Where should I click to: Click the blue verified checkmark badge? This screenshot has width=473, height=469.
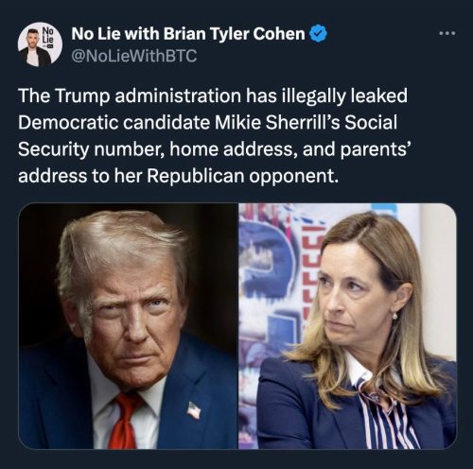click(319, 34)
